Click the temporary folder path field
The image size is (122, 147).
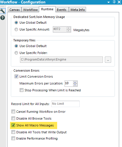click(x=61, y=60)
